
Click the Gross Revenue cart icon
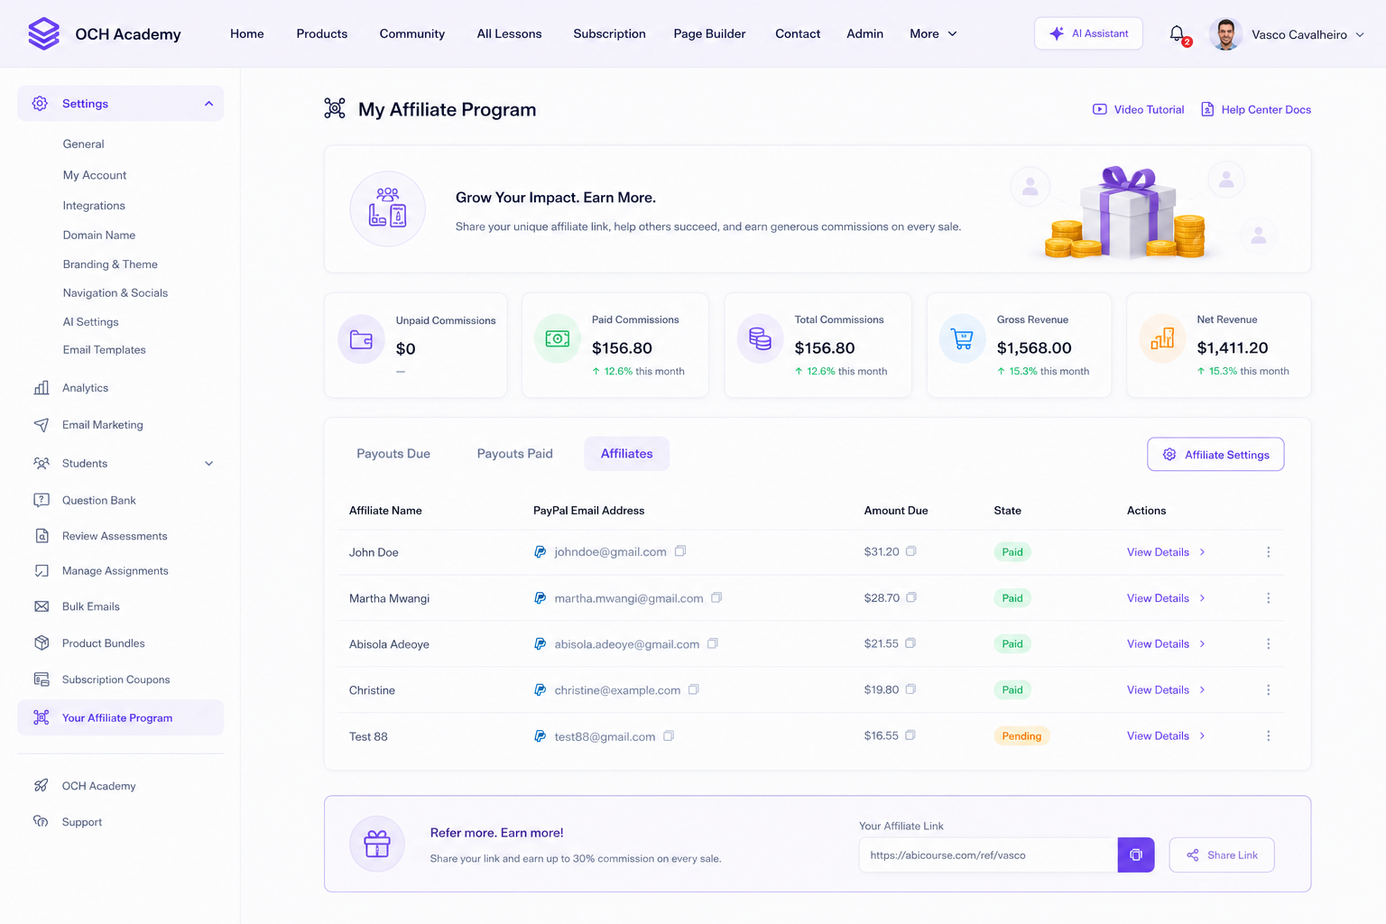coord(963,339)
